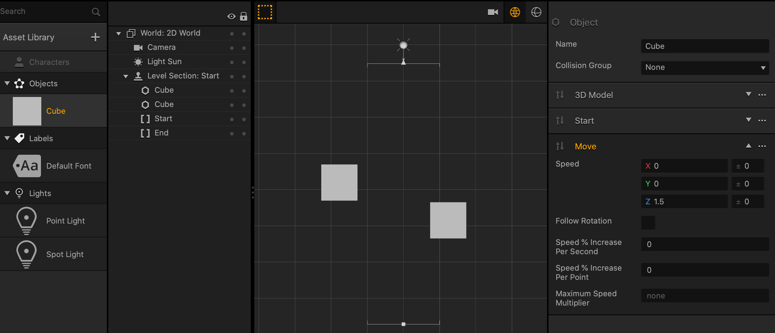This screenshot has width=775, height=333.
Task: Toggle the Follow Rotation checkbox
Action: pyautogui.click(x=648, y=223)
